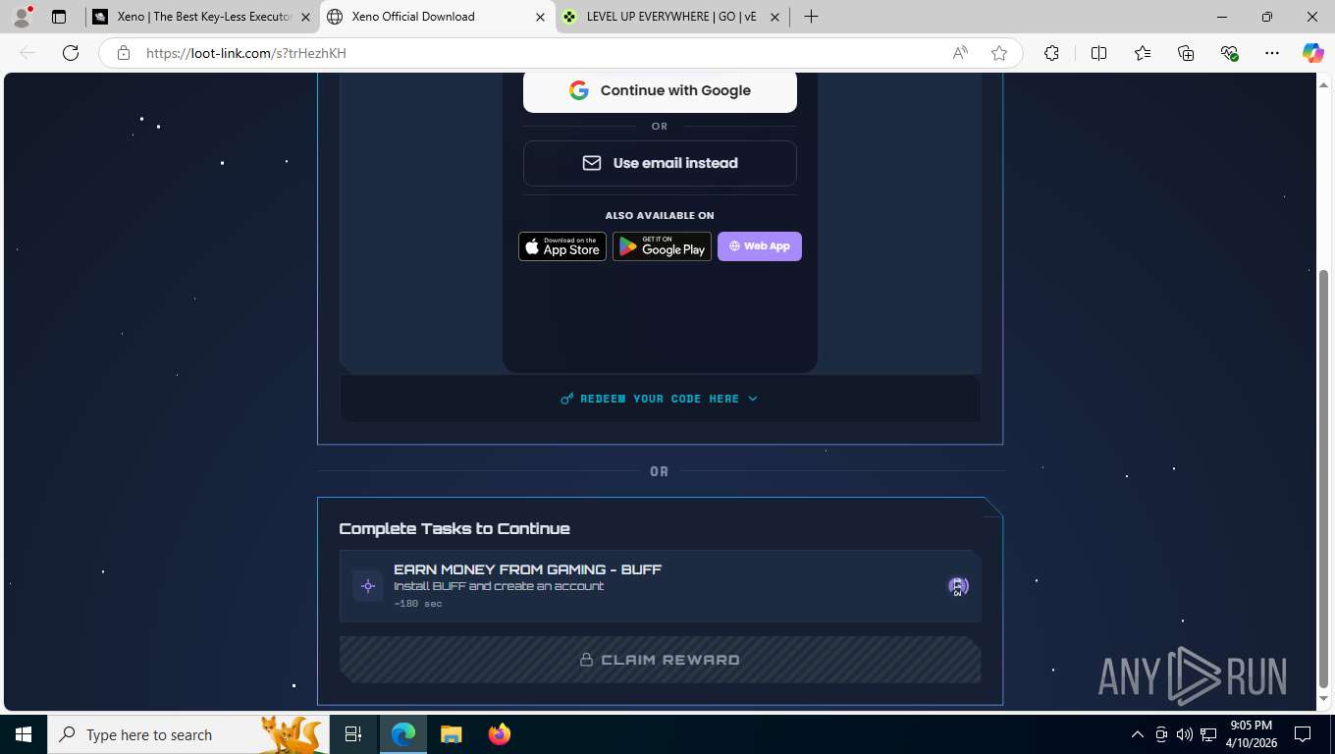Open the volume control in tray
Image resolution: width=1335 pixels, height=754 pixels.
point(1185,734)
